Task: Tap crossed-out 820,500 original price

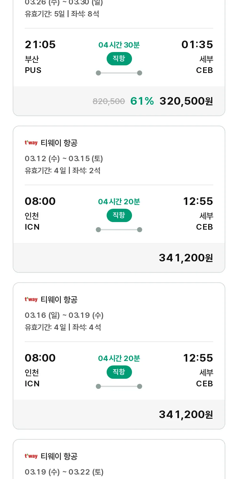Action: click(109, 102)
